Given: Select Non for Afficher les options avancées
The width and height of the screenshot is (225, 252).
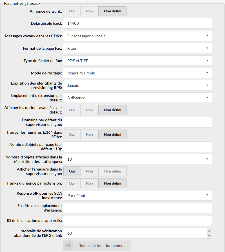Looking at the screenshot, I should click(x=89, y=110).
